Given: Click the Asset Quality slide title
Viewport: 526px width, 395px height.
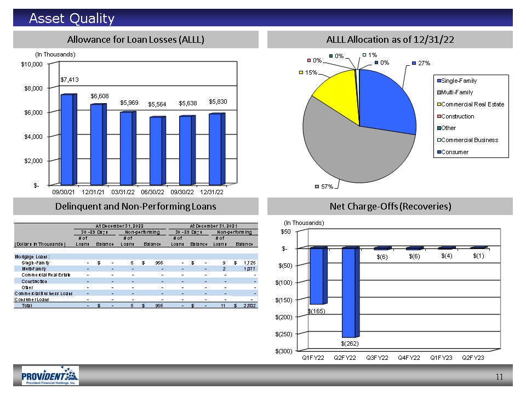Looking at the screenshot, I should click(x=72, y=19).
